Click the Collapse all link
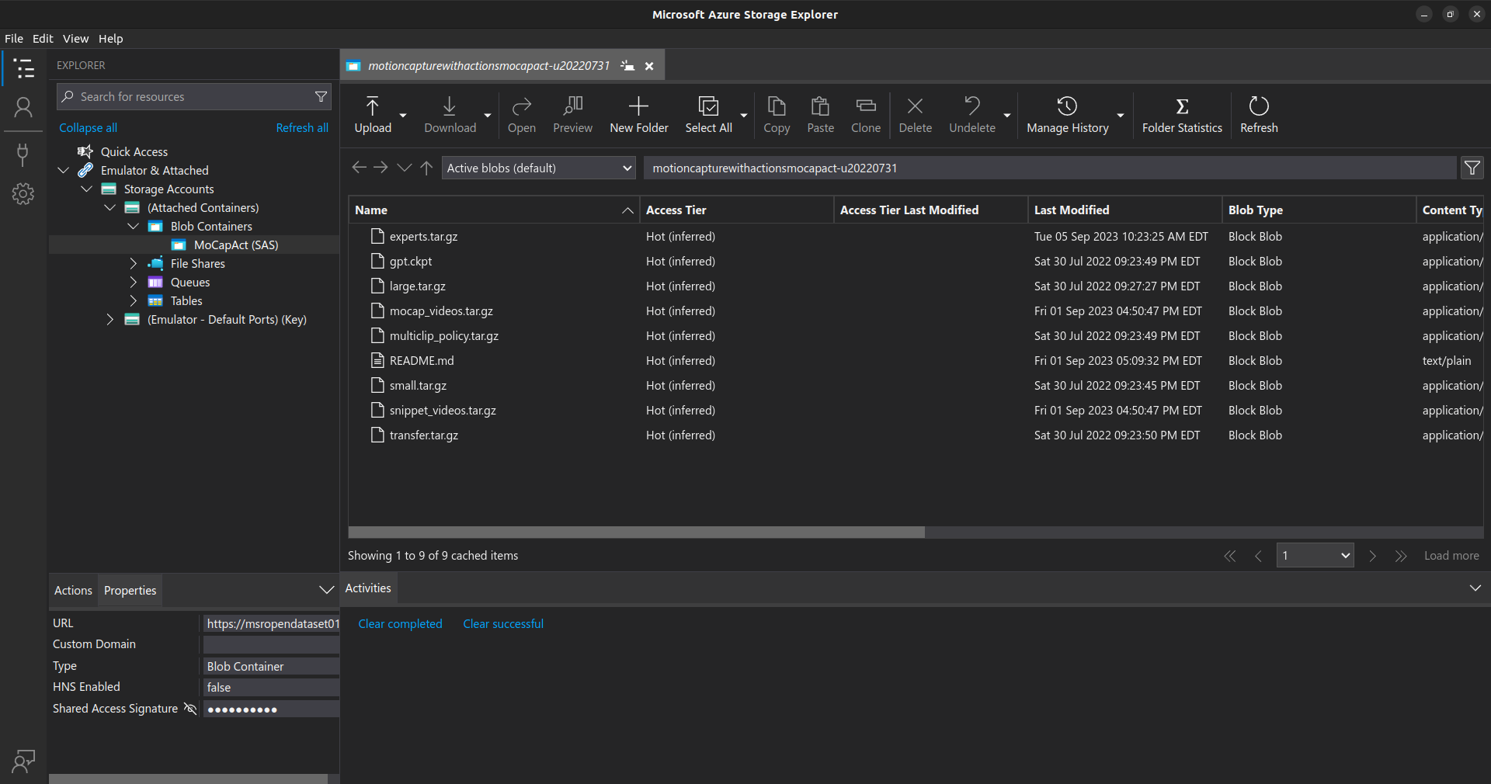The height and width of the screenshot is (784, 1491). (88, 128)
